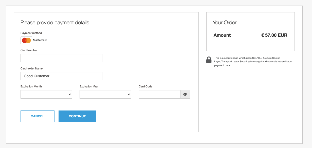Toggle card code visibility with eye icon
Viewport: 312px width, 148px height.
(x=185, y=94)
